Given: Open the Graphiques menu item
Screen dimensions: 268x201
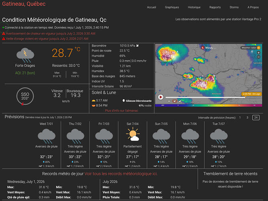Looking at the screenshot, I should [x=172, y=7].
